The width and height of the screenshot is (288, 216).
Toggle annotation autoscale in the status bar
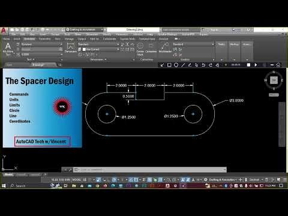tap(188, 179)
